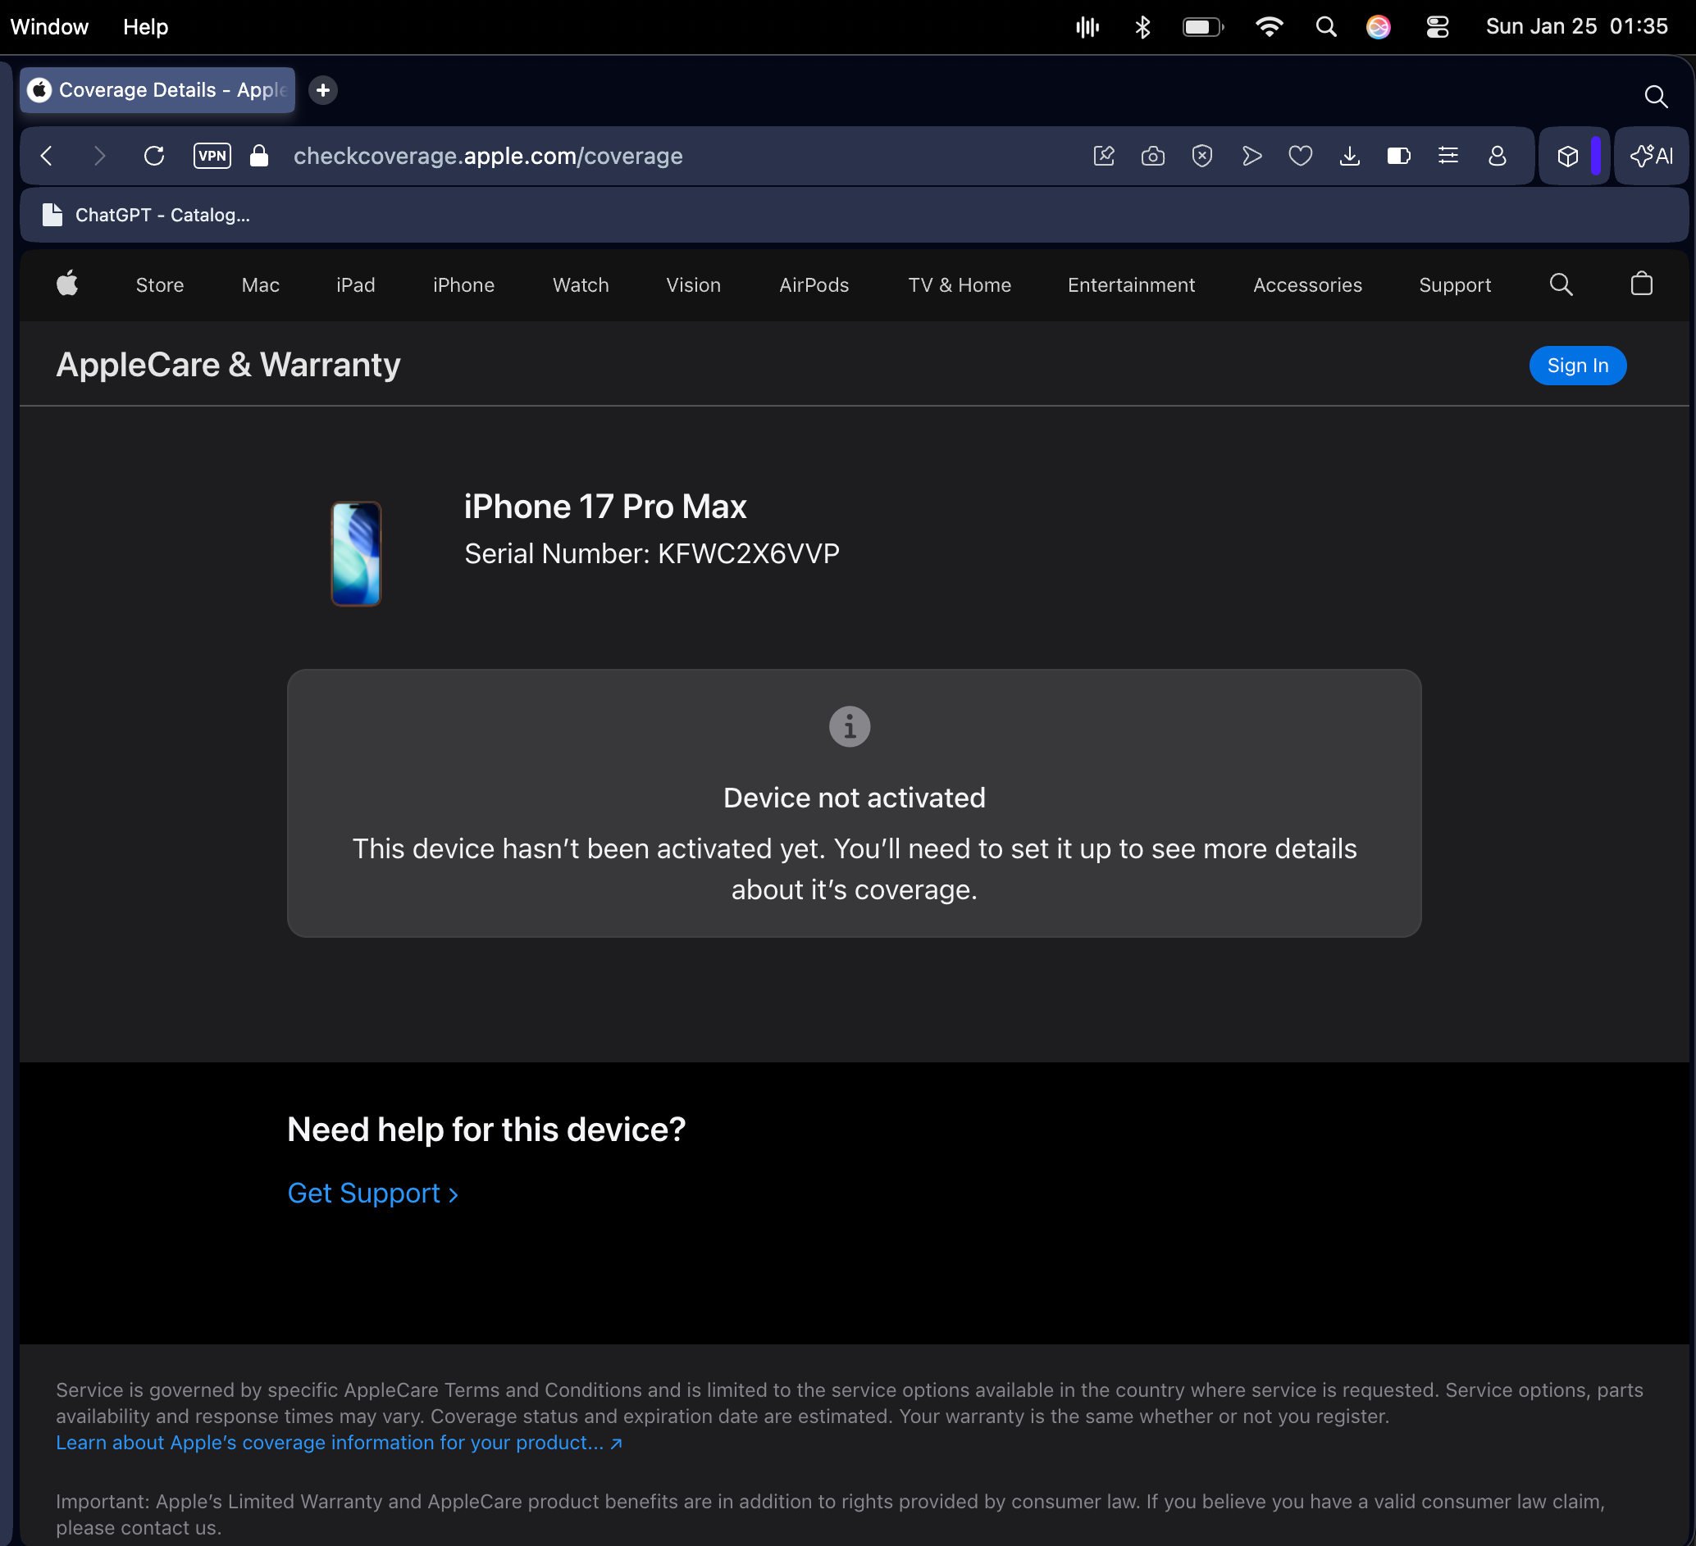Image resolution: width=1696 pixels, height=1546 pixels.
Task: Click the profile account icon in the toolbar
Action: [1497, 157]
